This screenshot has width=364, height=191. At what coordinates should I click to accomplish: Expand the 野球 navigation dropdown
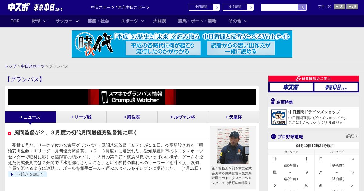(39, 21)
